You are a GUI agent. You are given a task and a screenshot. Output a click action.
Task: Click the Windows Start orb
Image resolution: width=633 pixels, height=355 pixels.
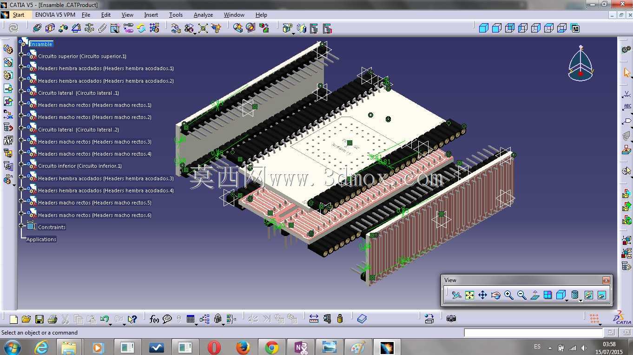(12, 347)
